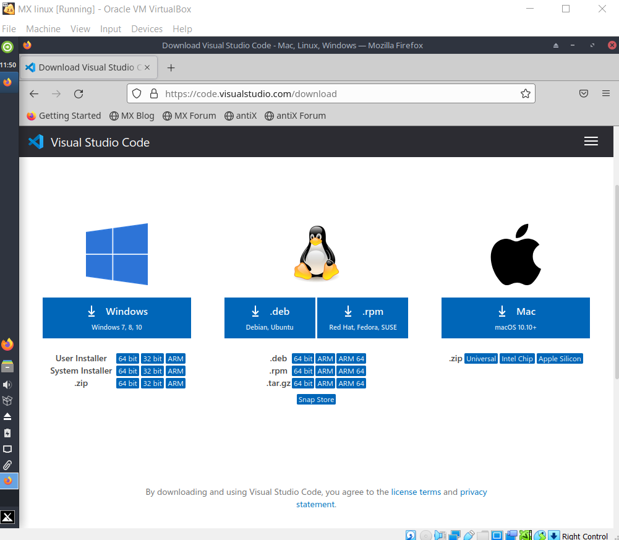Click the Visual Studio Code logo

pos(35,142)
